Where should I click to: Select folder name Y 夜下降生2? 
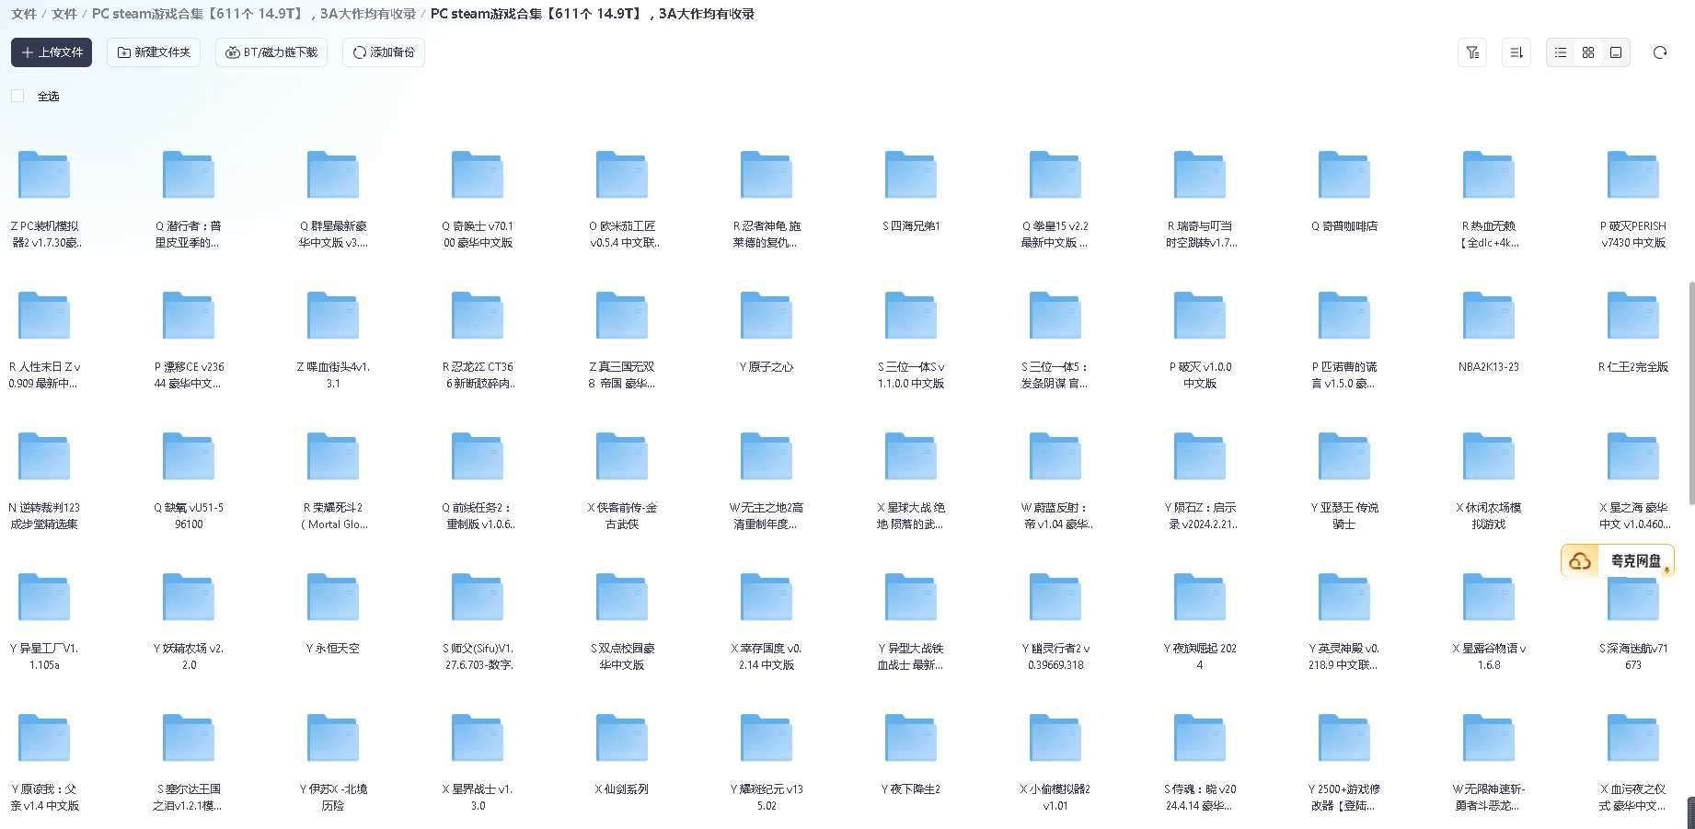tap(911, 789)
